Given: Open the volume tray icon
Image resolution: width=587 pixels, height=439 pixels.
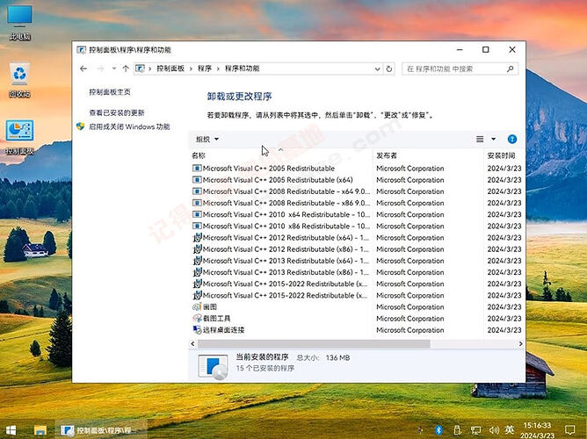Looking at the screenshot, I should click(x=494, y=430).
